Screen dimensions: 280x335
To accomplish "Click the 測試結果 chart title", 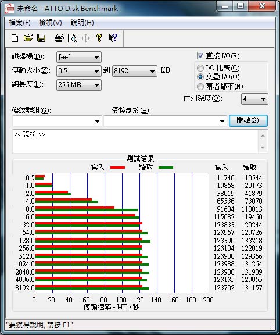I will pyautogui.click(x=140, y=159).
